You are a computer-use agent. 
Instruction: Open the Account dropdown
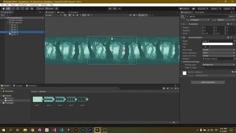point(202,8)
